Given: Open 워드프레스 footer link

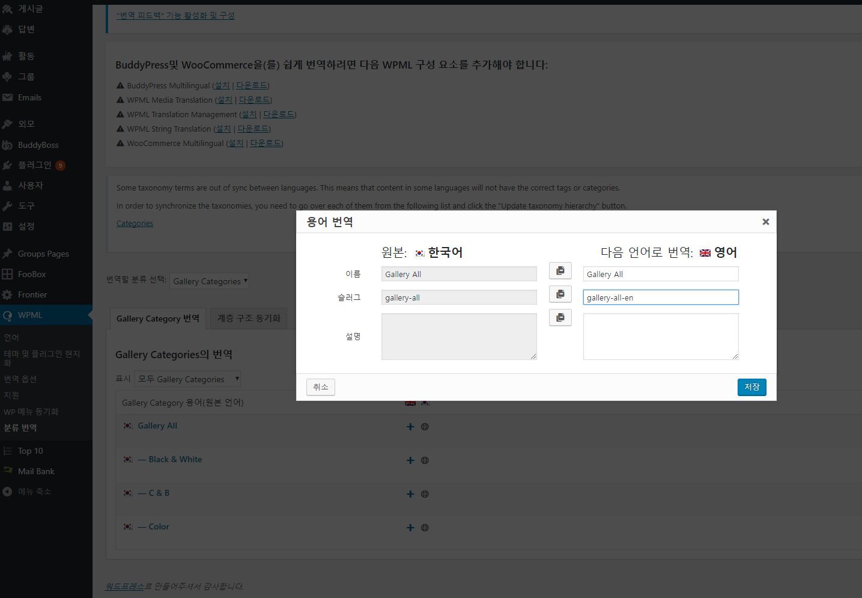Looking at the screenshot, I should coord(124,586).
